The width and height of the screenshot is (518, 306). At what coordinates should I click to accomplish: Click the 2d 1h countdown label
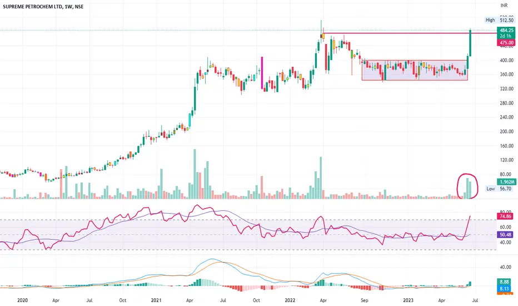(x=505, y=36)
